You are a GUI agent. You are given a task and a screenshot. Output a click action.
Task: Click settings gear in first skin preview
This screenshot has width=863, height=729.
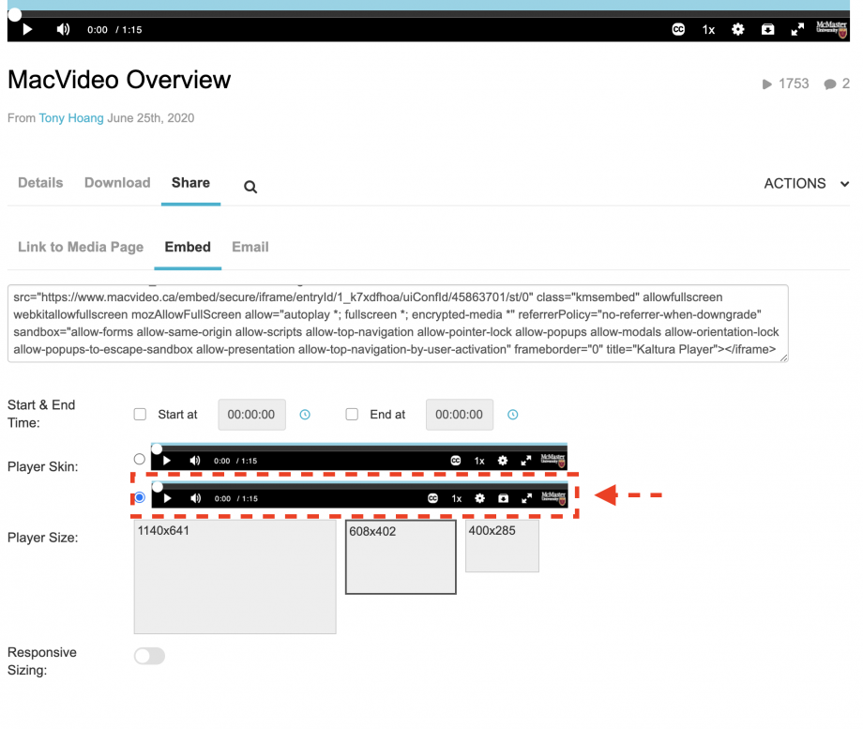(503, 461)
